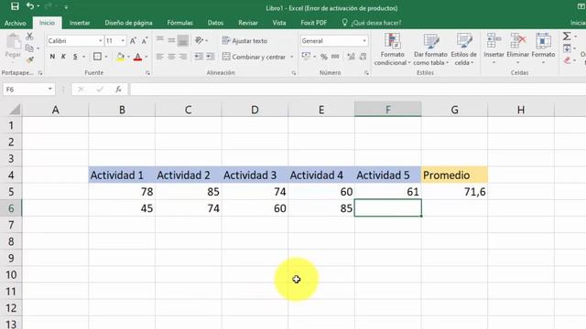Expand the font color dropdown arrow
The image size is (586, 329).
[x=146, y=57]
